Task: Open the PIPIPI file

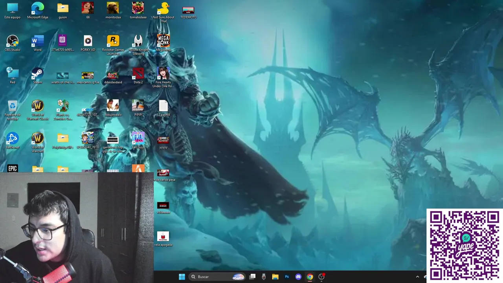Action: point(138,108)
